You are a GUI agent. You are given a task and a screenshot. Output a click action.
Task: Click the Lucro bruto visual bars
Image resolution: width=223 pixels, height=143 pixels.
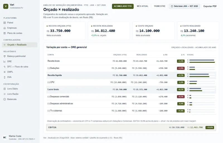coord(201,90)
